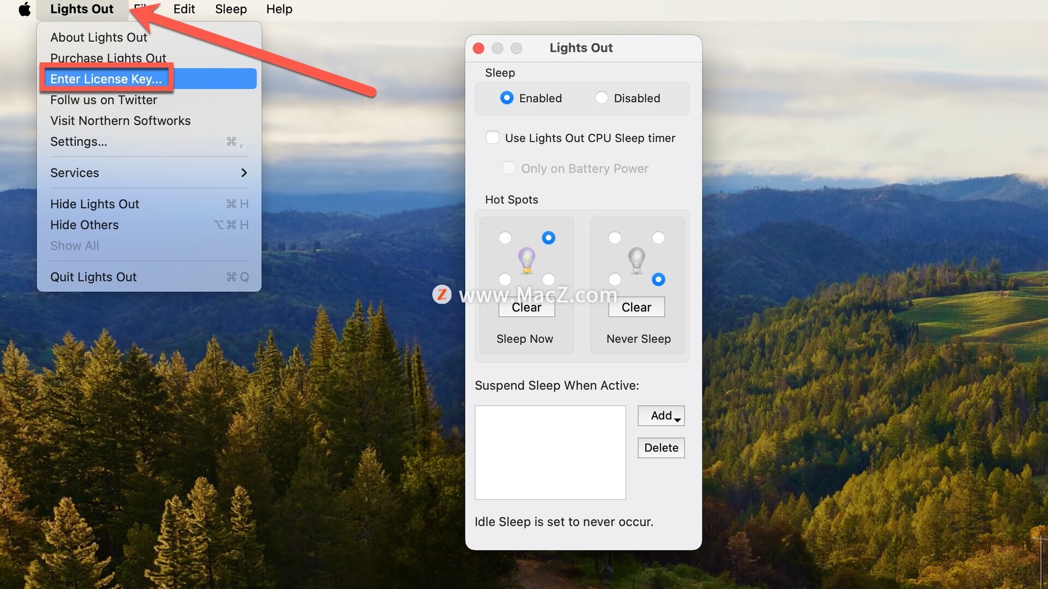
Task: Select top-left hot spot for Never Sleep
Action: [x=615, y=238]
